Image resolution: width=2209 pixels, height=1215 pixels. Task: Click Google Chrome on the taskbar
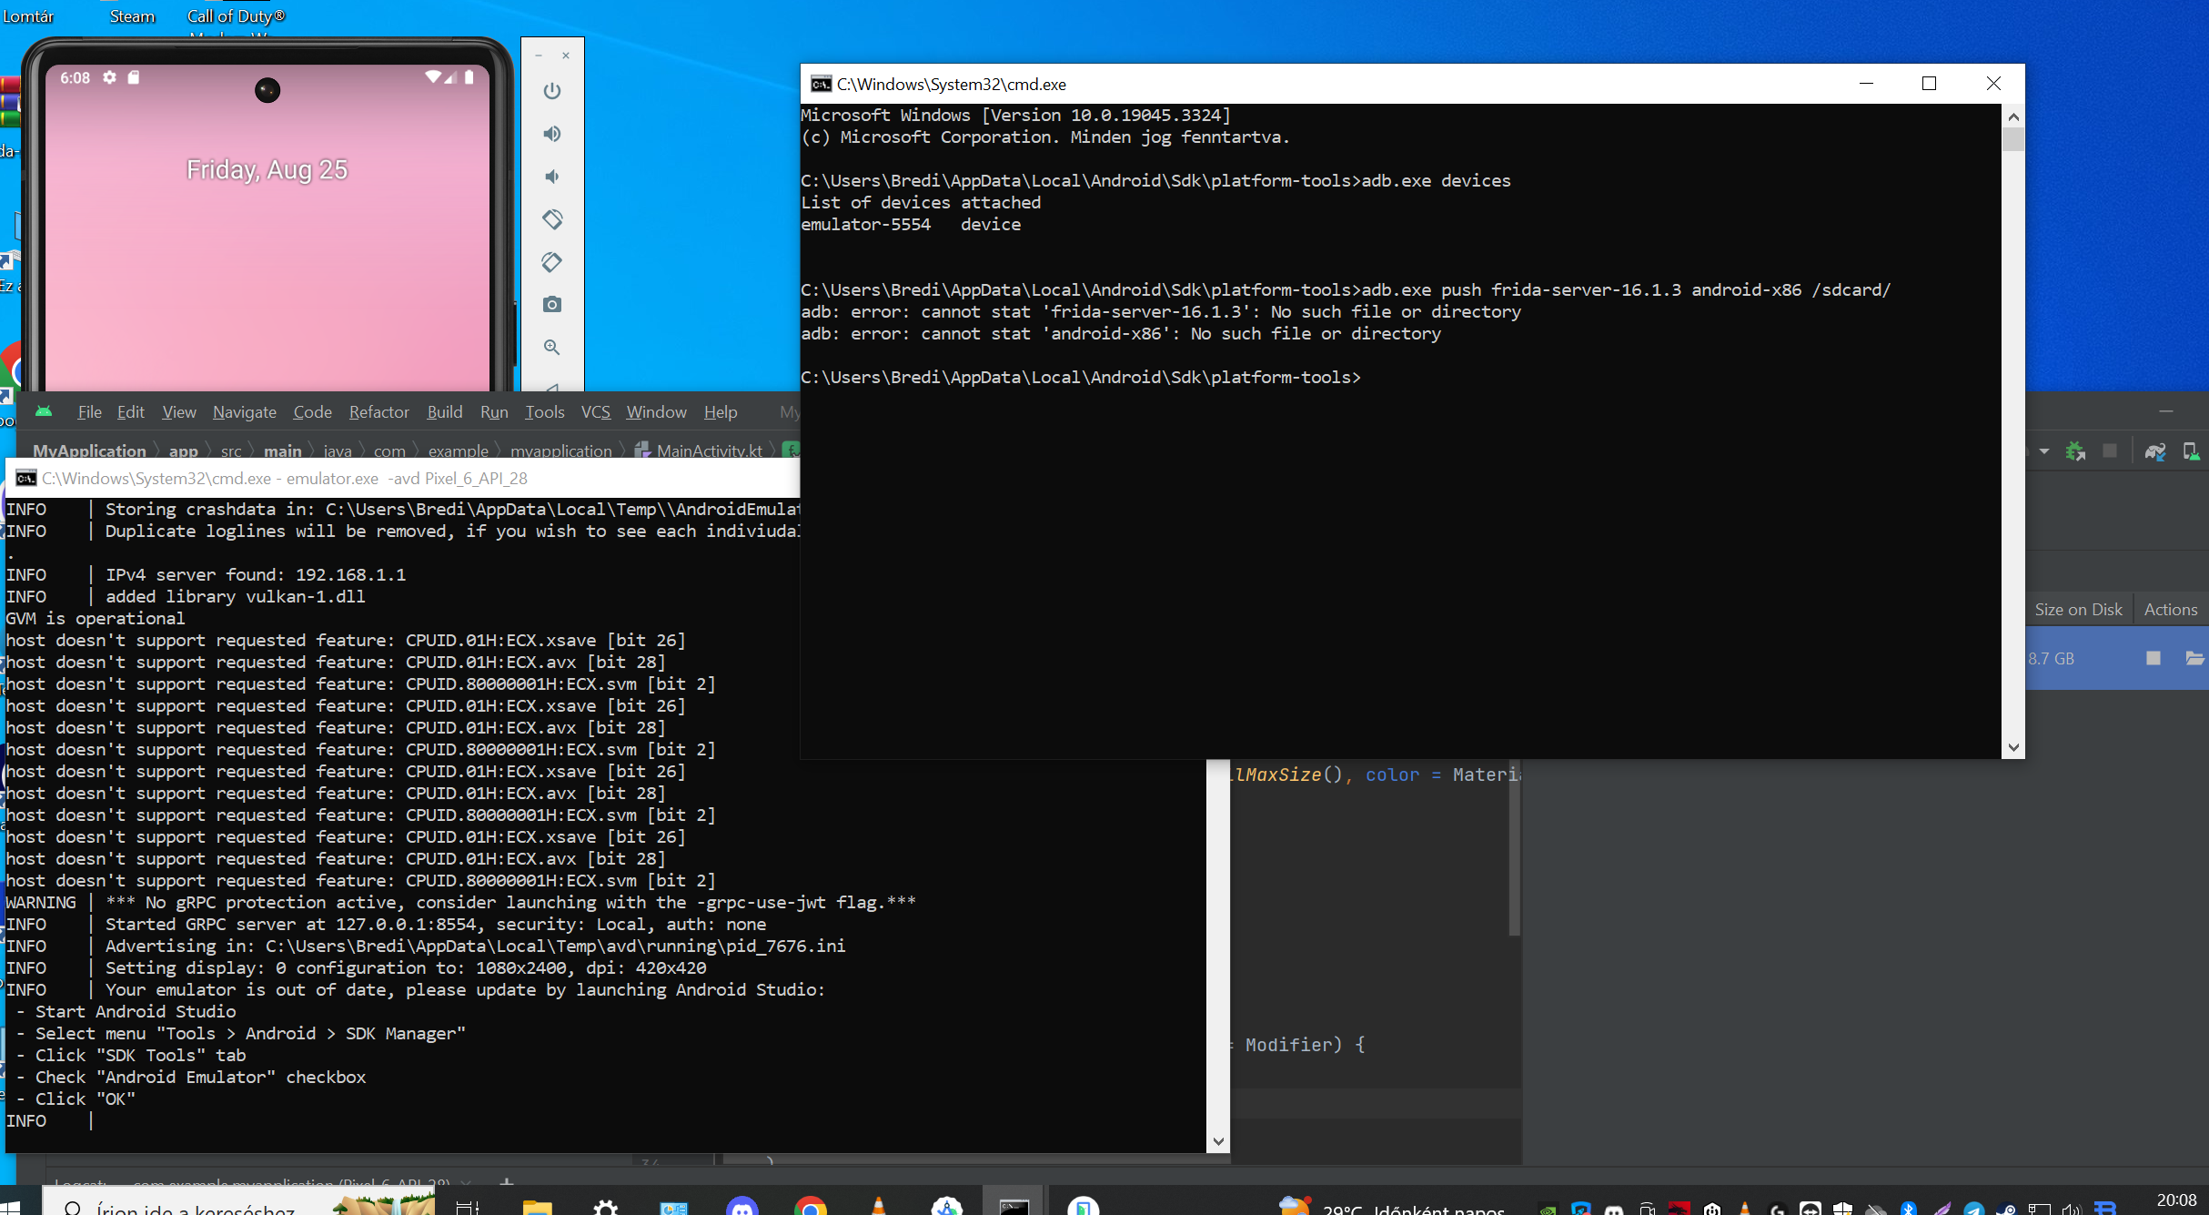810,1208
